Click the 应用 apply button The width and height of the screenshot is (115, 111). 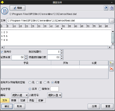tap(94, 106)
